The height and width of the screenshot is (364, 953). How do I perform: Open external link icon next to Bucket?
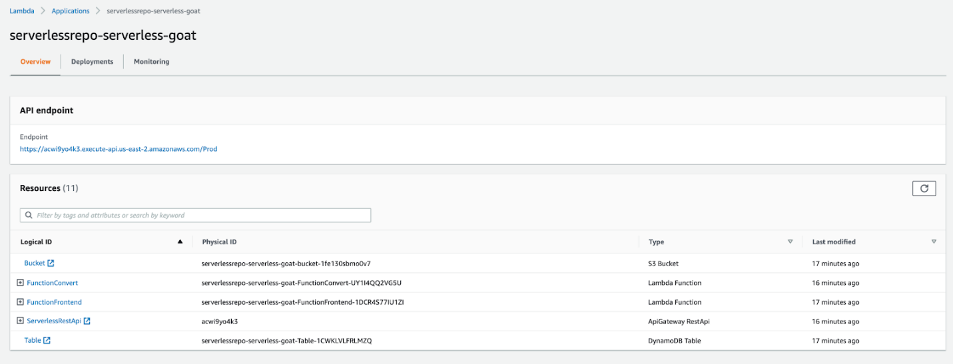pyautogui.click(x=51, y=264)
